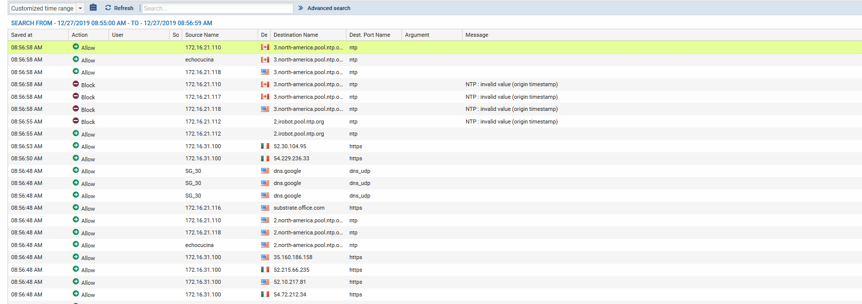Click the flag beside 52.10.217.81
Image resolution: width=862 pixels, height=304 pixels.
(x=265, y=282)
